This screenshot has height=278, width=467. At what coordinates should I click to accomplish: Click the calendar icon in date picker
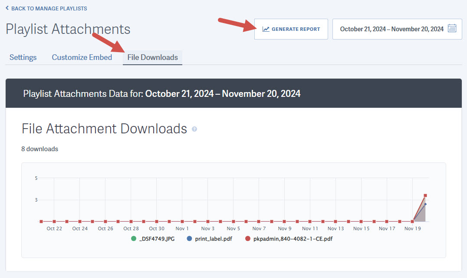pos(452,29)
